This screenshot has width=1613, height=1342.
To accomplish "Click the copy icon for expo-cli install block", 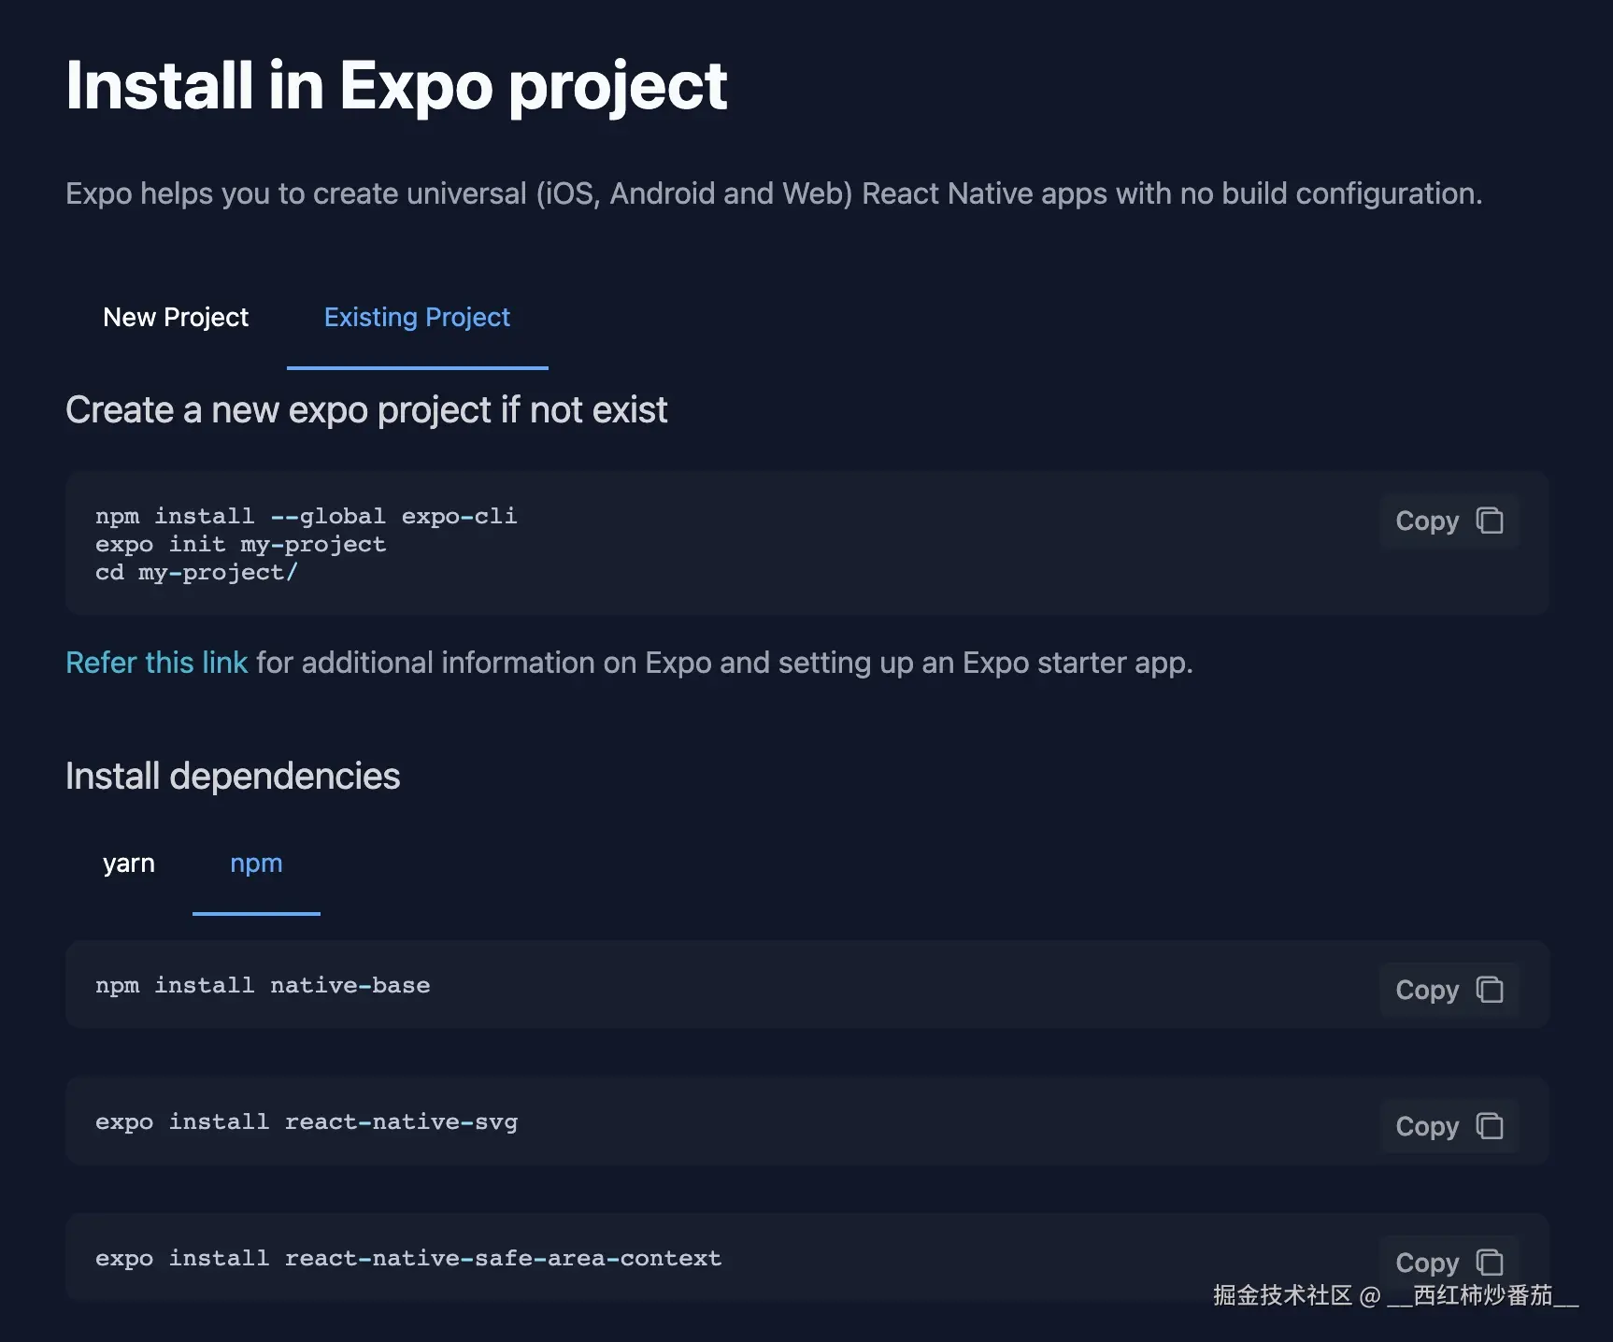I will [1489, 521].
